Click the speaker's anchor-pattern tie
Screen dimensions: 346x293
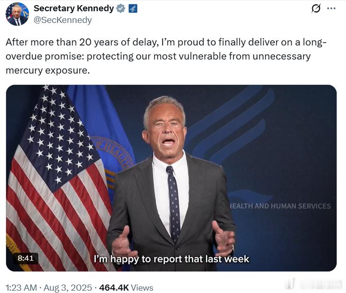174,204
